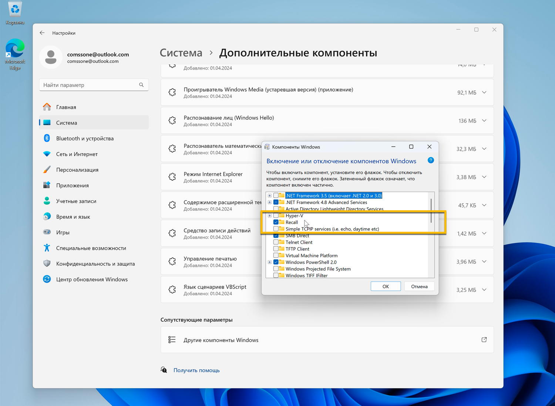Select the Система category
The width and height of the screenshot is (555, 406).
pos(94,123)
